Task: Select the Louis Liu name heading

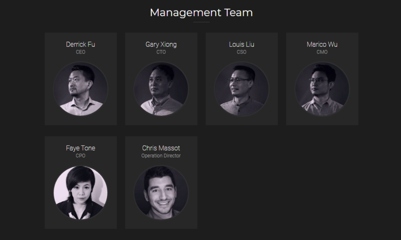Action: tap(242, 44)
